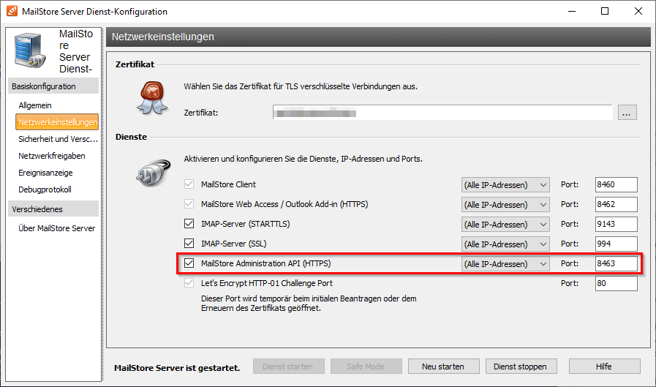656x387 pixels.
Task: Uncheck MailStore Administration API (HTTPS)
Action: pos(189,263)
